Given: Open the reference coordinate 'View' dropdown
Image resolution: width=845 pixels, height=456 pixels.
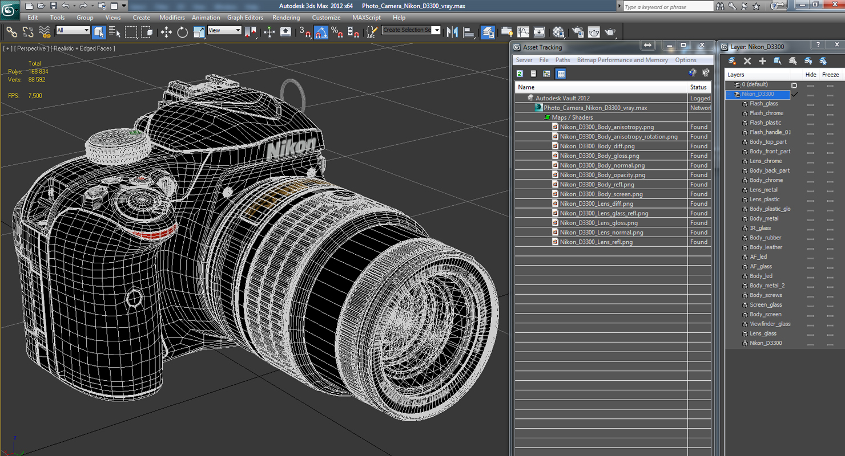Looking at the screenshot, I should (x=224, y=30).
